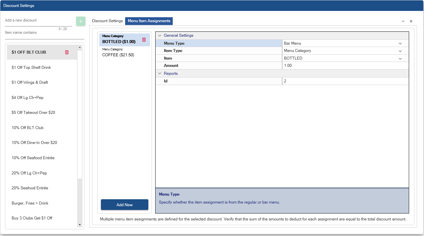Image resolution: width=424 pixels, height=236 pixels.
Task: Open the Menu Type dropdown
Action: coord(400,43)
